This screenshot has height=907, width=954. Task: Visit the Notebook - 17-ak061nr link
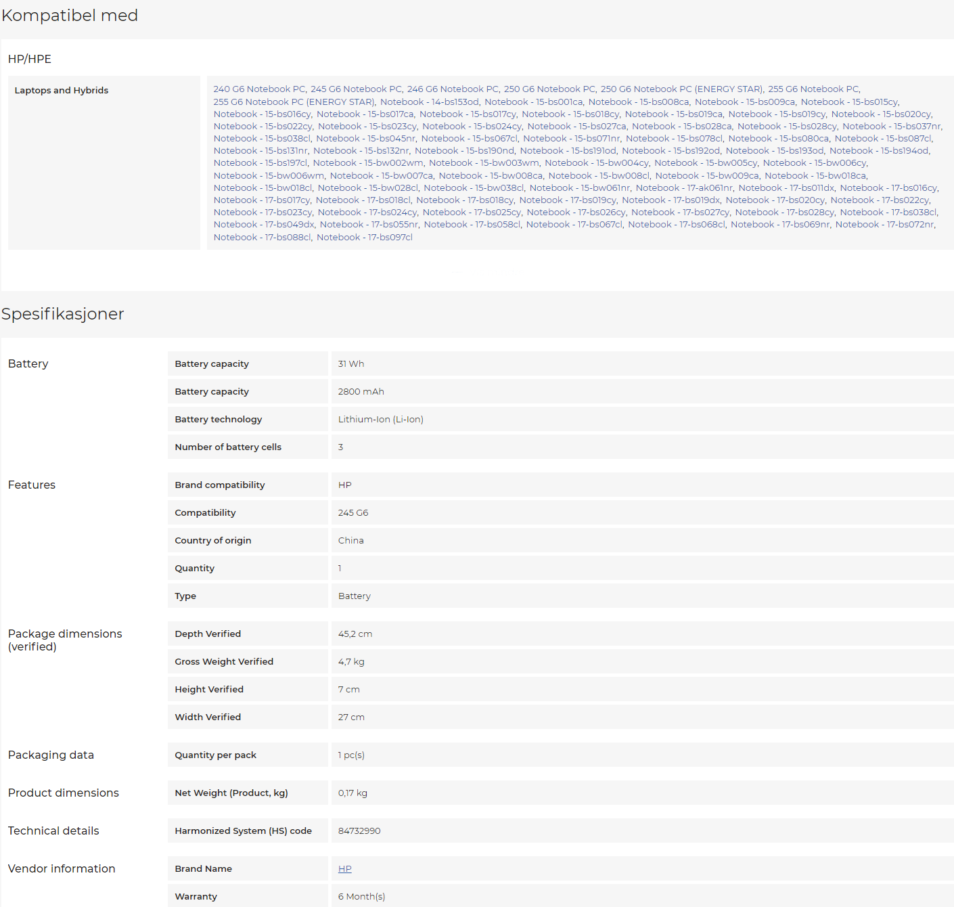point(684,188)
